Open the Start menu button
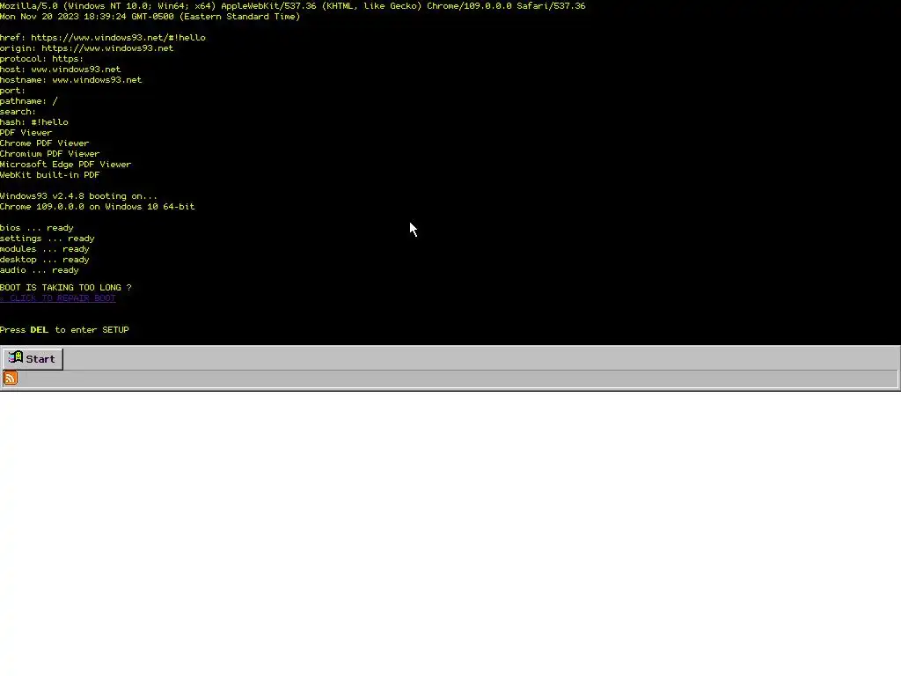 (33, 359)
